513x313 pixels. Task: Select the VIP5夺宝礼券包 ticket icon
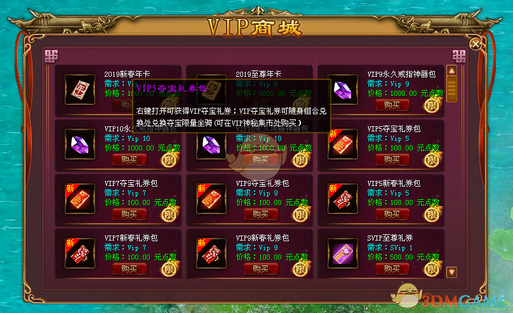[343, 144]
